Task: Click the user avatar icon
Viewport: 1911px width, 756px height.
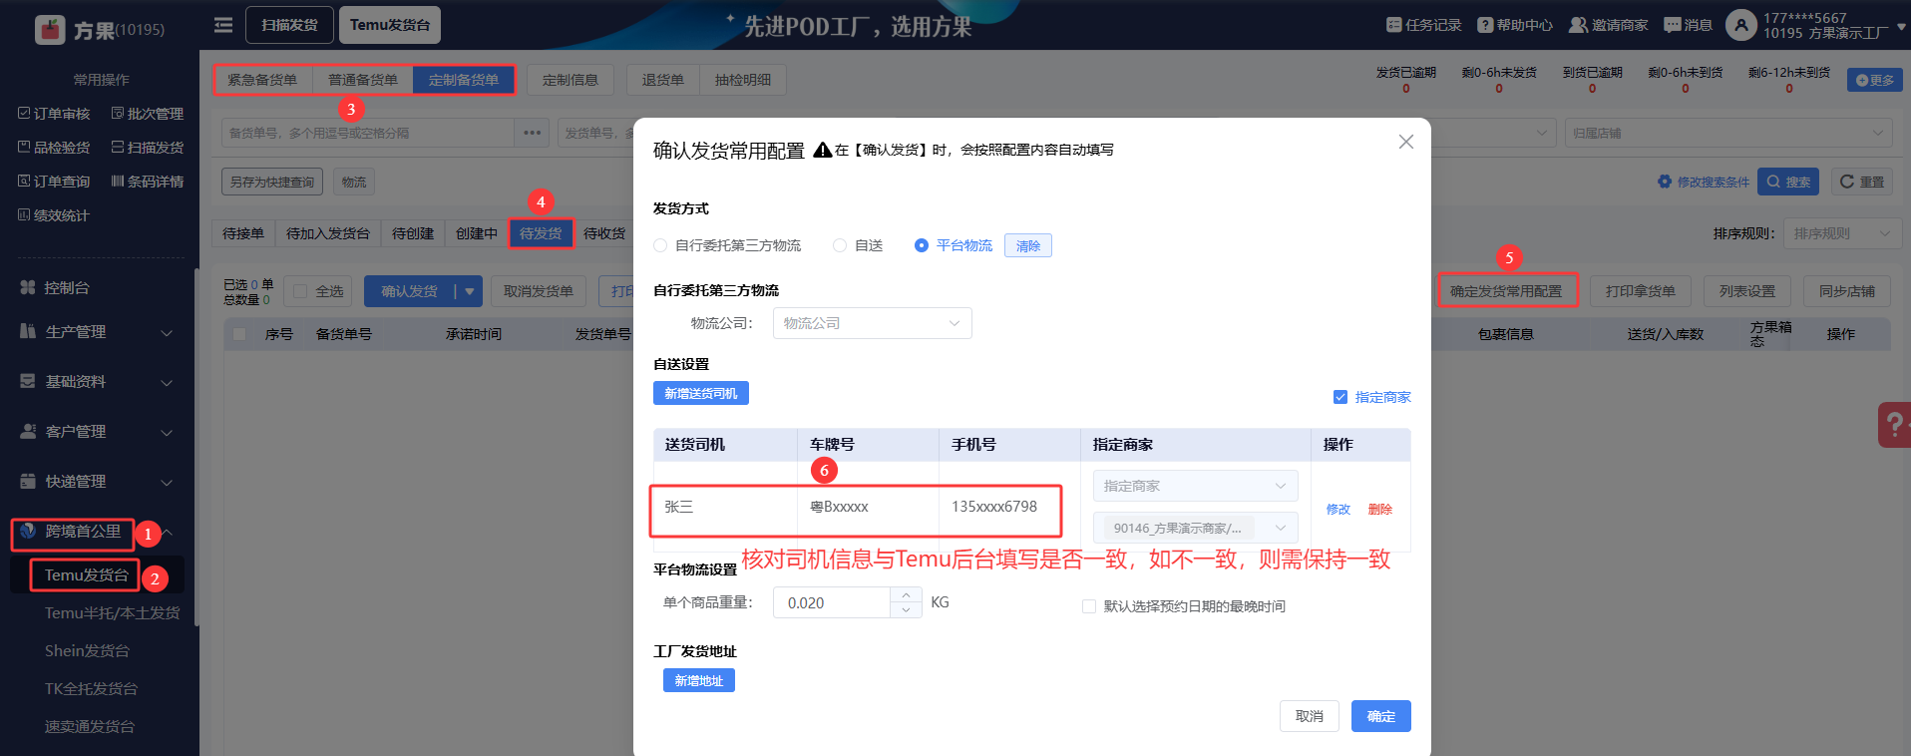Action: pos(1740,25)
